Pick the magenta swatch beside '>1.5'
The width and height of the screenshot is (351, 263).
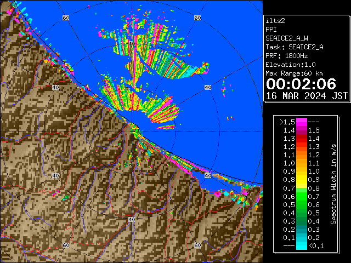302,122
